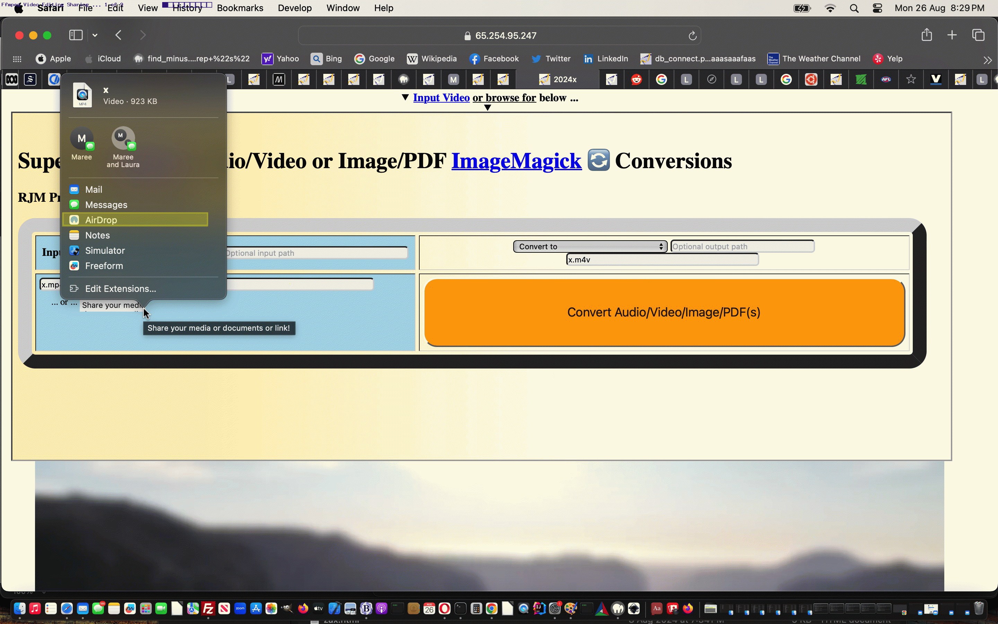
Task: Click the Share your media button
Action: tap(111, 305)
